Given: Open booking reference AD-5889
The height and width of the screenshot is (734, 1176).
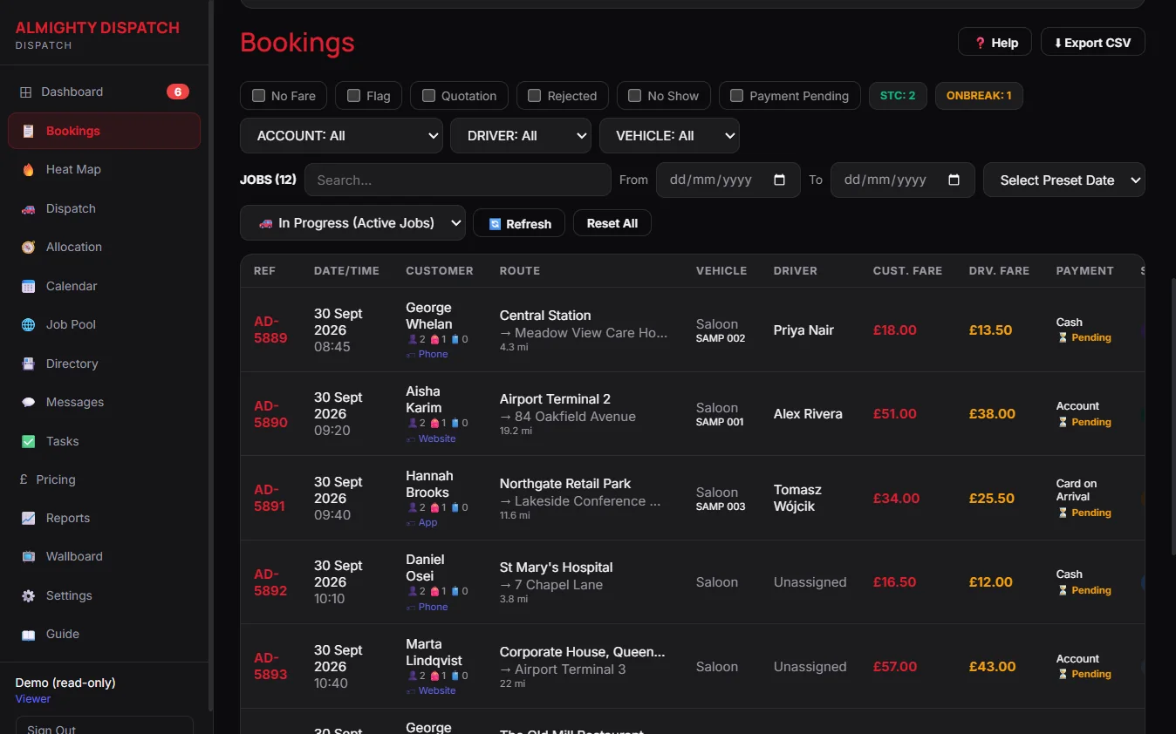Looking at the screenshot, I should tap(270, 330).
